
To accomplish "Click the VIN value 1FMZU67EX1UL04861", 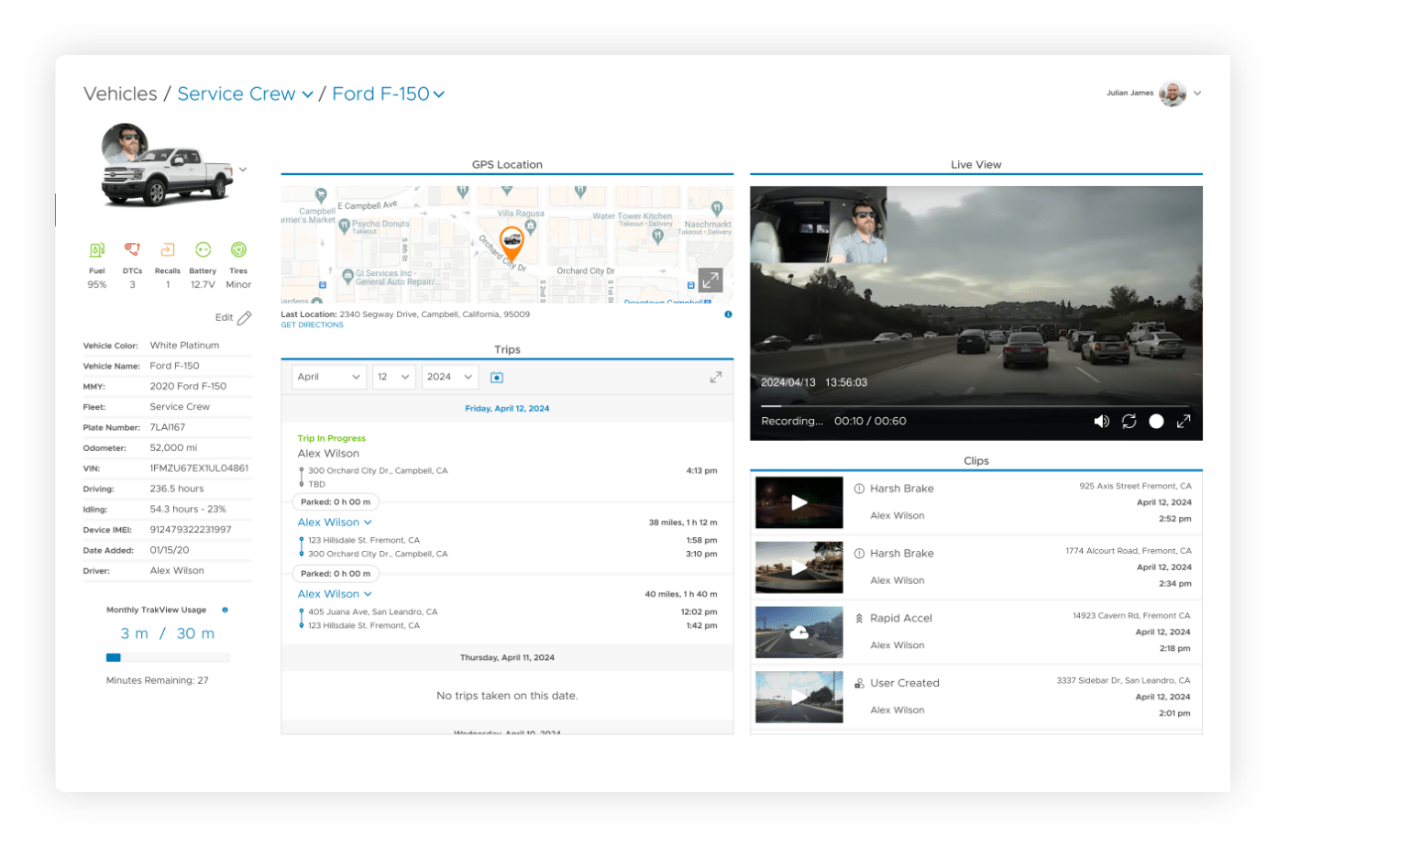I will [199, 468].
